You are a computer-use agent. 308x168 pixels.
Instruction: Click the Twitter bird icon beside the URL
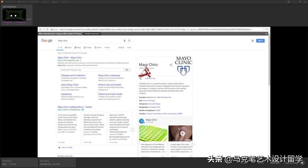pos(83,110)
